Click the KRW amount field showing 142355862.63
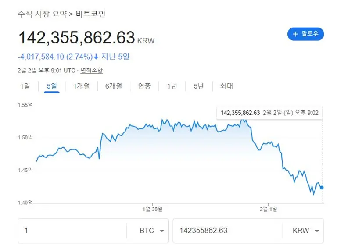This screenshot has height=249, width=337. pos(227,231)
